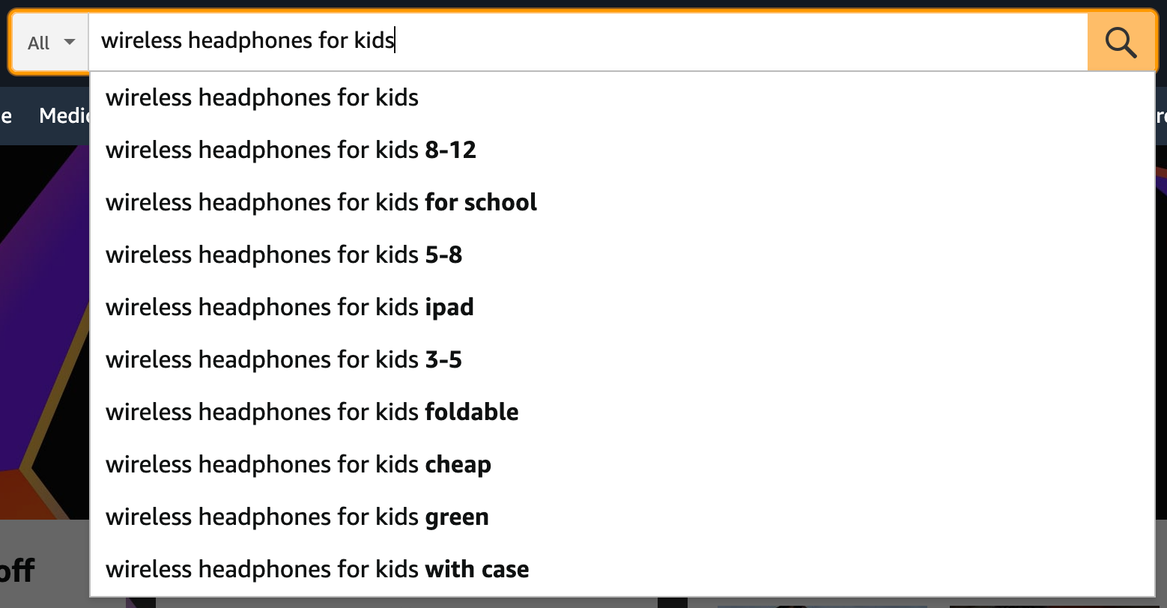1167x608 pixels.
Task: Select suggestion wireless headphones for kids green
Action: click(297, 517)
